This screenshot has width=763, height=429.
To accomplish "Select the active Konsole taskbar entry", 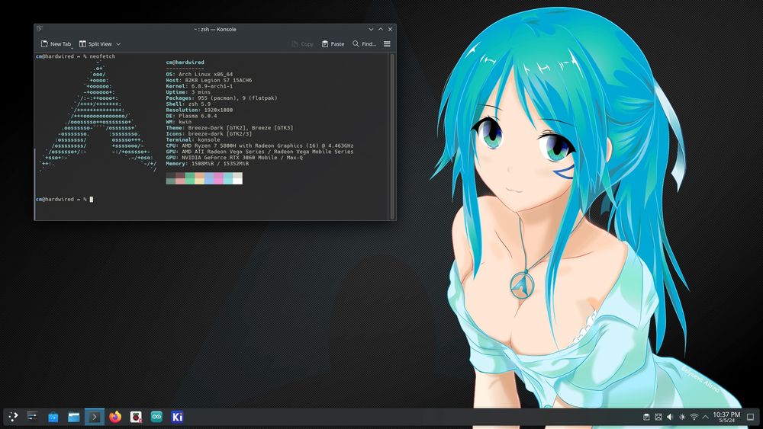I will click(95, 417).
